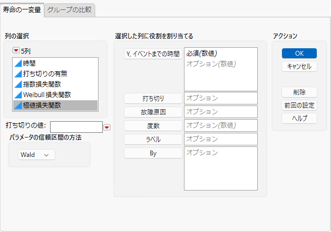The height and width of the screenshot is (232, 331).
Task: Click the column icon beside Weibull 損失関数
Action: [x=18, y=95]
